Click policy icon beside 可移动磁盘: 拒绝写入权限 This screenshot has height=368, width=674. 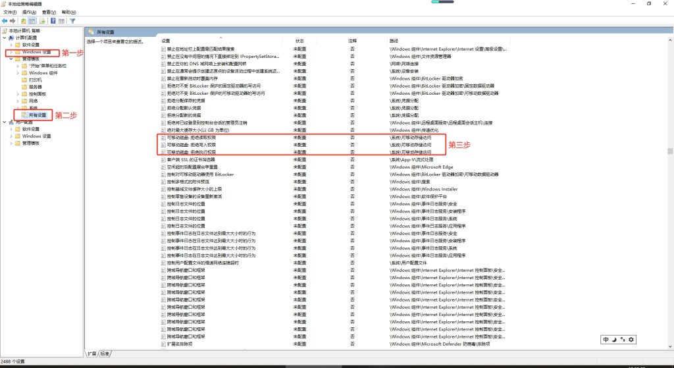(163, 145)
